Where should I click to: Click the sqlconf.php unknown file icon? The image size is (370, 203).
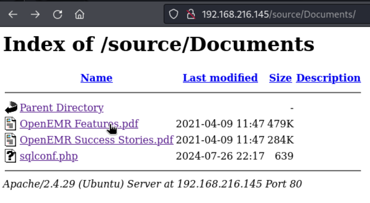point(10,156)
